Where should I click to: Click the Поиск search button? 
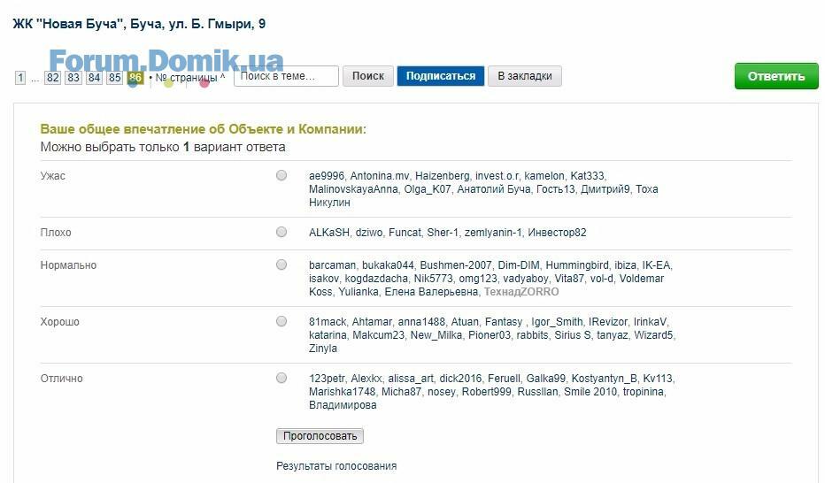[x=367, y=76]
